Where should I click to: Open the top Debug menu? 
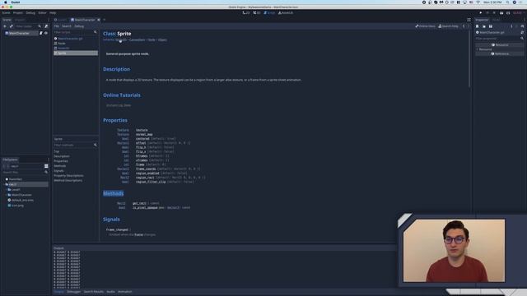point(30,13)
